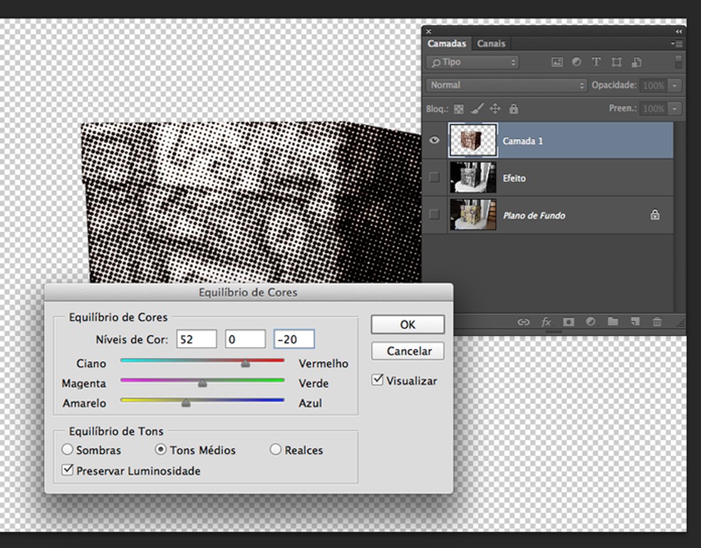Open the Opacidade slider dropdown arrow
This screenshot has height=548, width=701.
point(674,86)
